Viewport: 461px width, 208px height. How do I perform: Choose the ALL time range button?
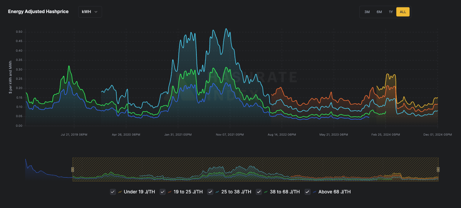pos(403,12)
